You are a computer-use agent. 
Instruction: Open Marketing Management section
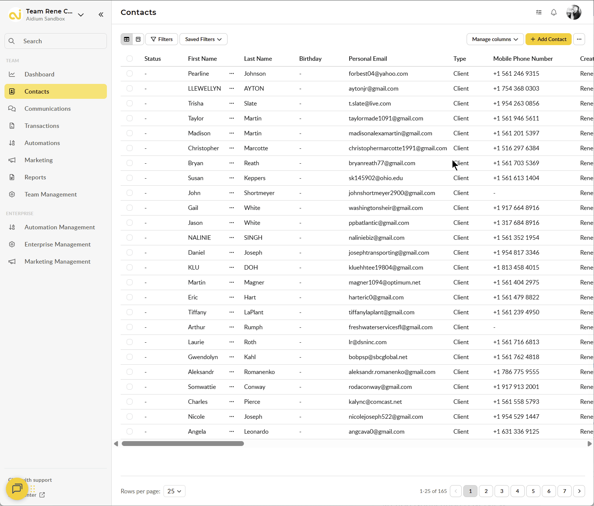click(57, 261)
